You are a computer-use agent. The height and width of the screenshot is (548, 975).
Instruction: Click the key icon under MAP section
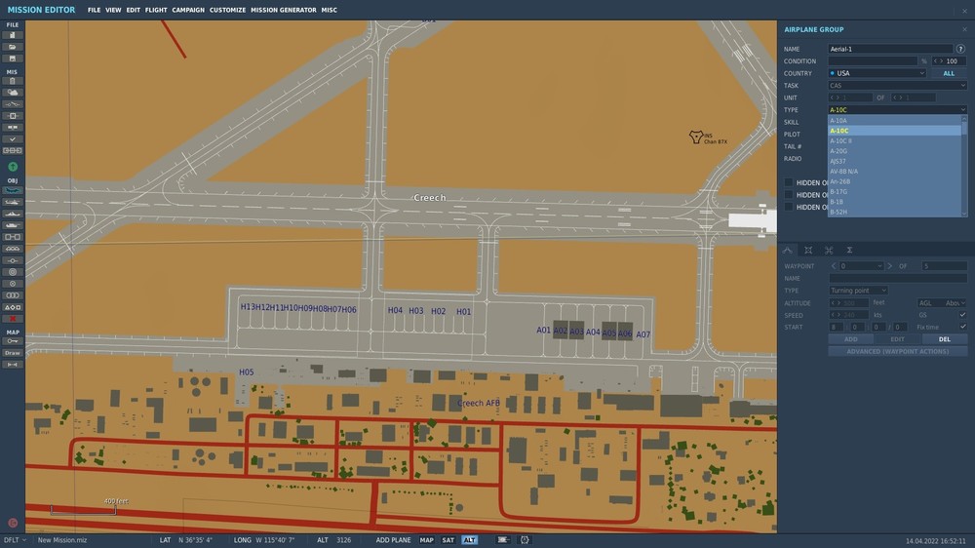tap(13, 341)
